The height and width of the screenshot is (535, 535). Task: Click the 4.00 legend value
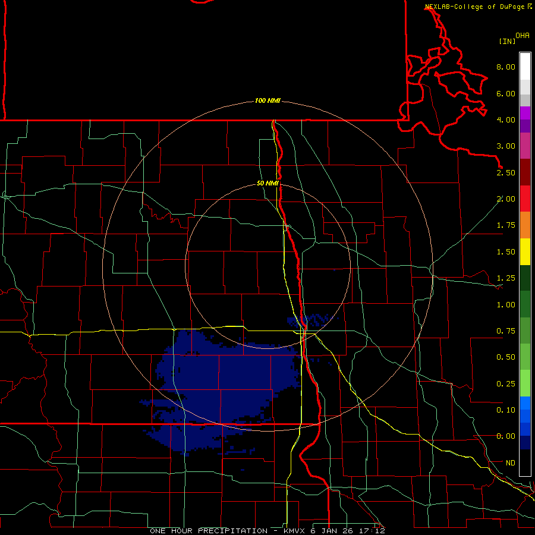(x=506, y=119)
